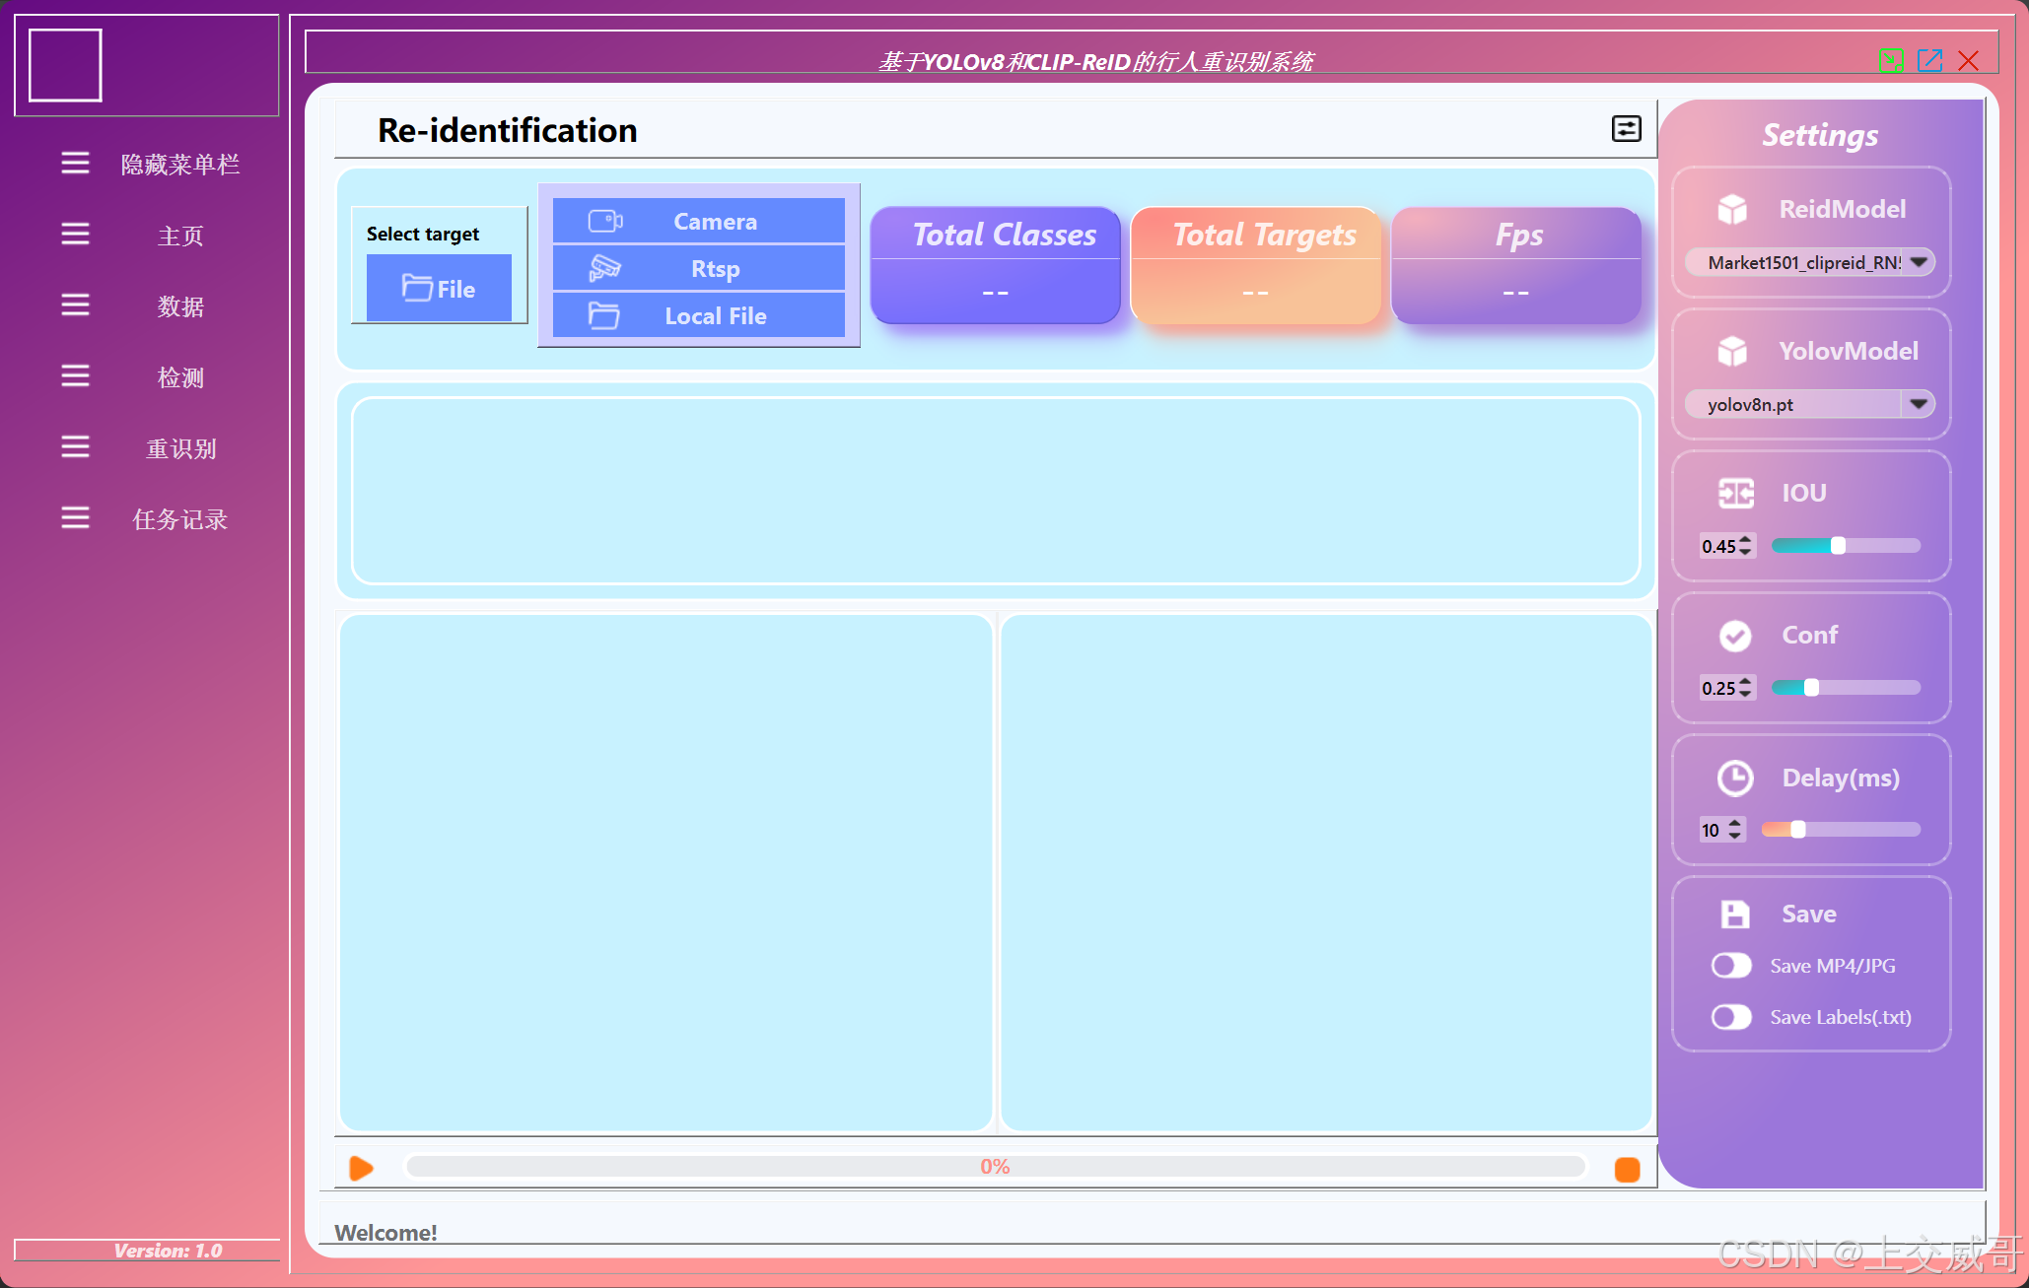
Task: Enable the Save MP4/JPG toggle
Action: tap(1731, 966)
